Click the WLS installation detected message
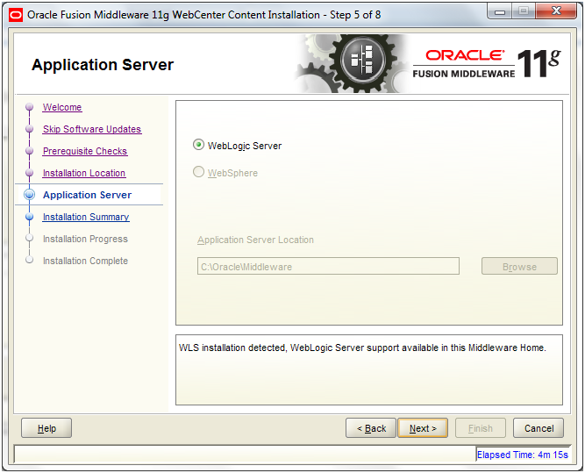The image size is (585, 473). (x=362, y=348)
